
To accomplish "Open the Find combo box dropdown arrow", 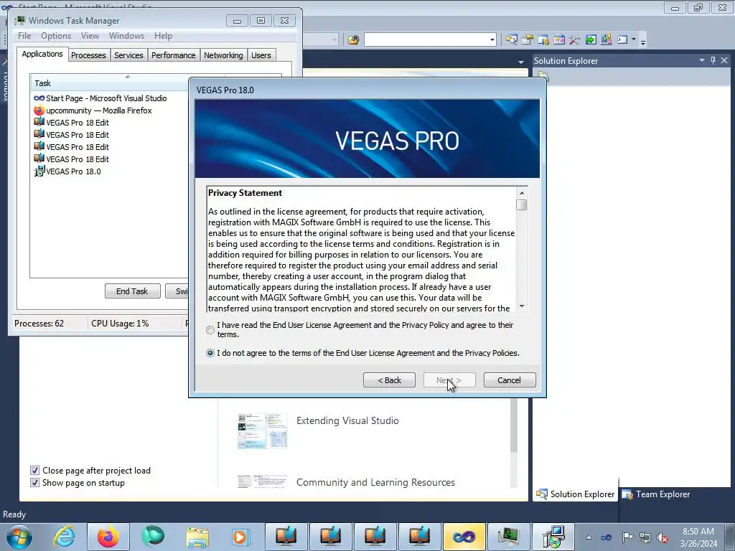I will (492, 40).
